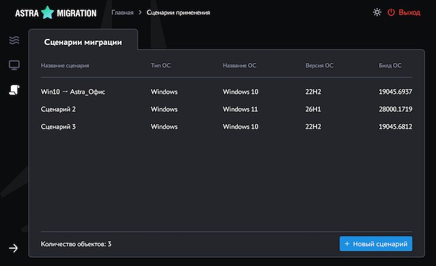
Task: Click the 26H1 version cell
Action: click(x=313, y=109)
